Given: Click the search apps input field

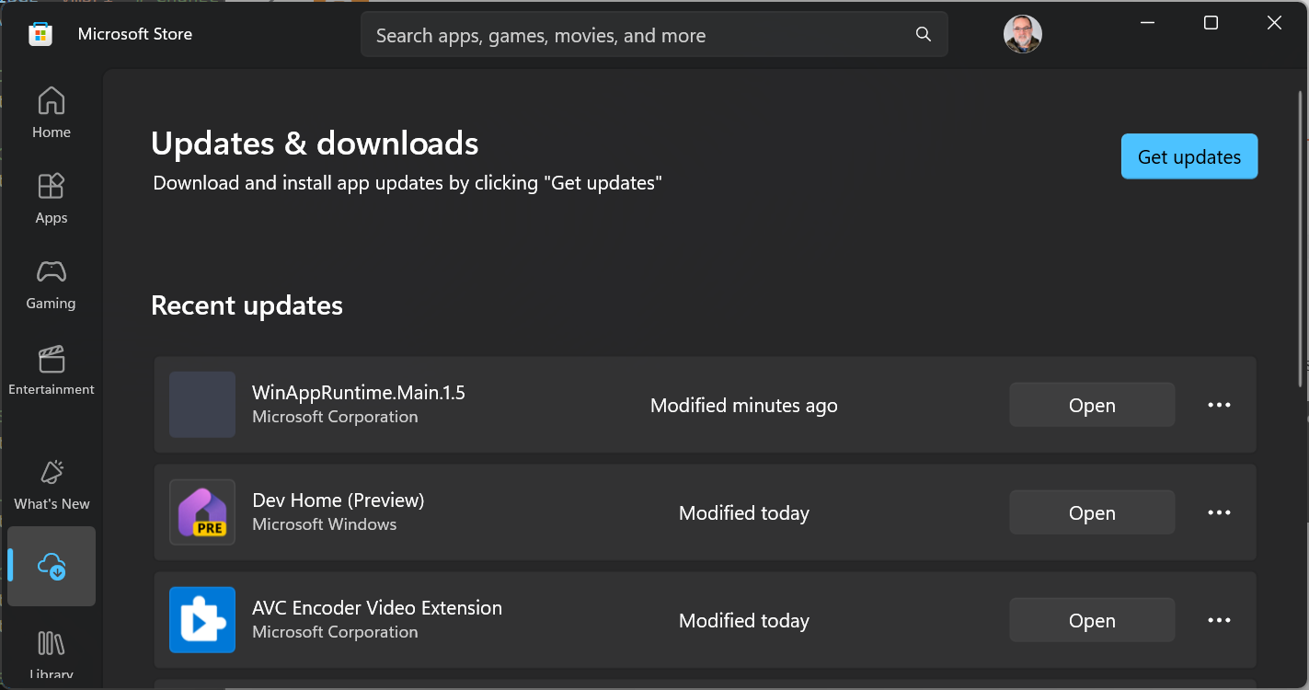Looking at the screenshot, I should 635,35.
